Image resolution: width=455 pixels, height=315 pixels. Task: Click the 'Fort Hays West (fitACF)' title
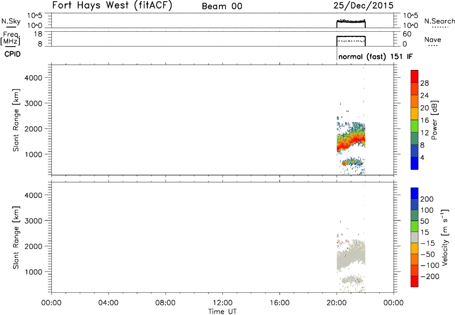click(x=112, y=5)
